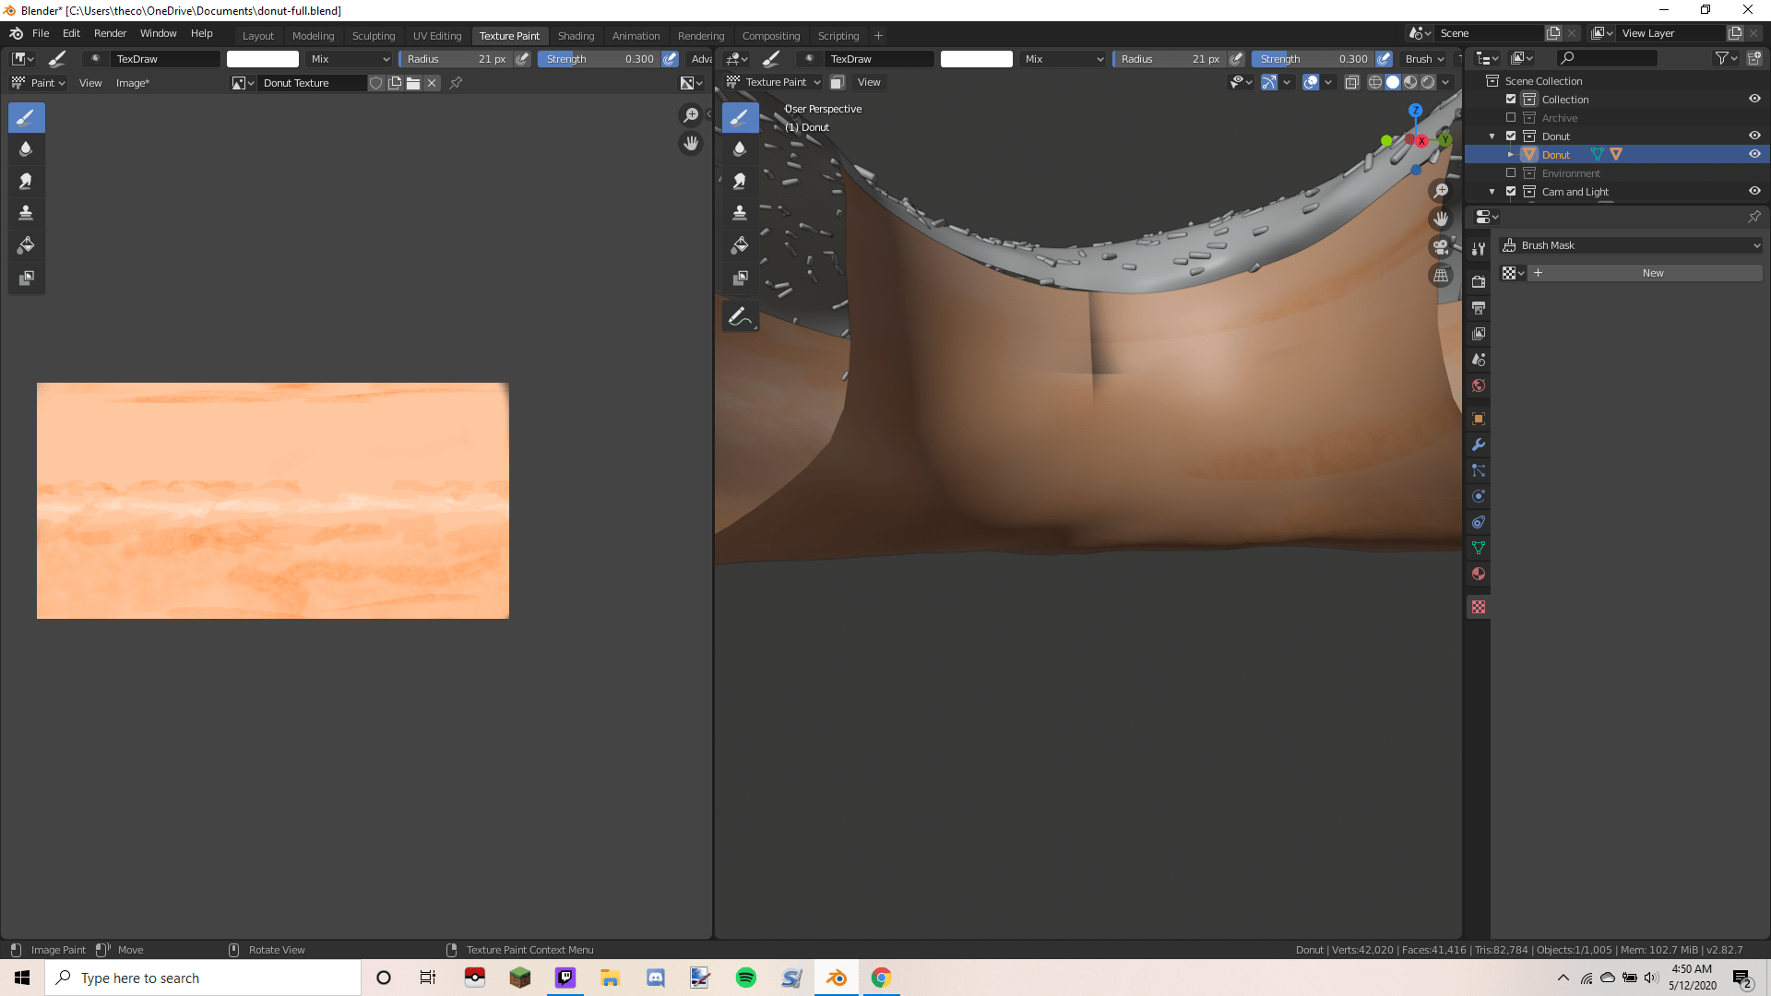Select the Fill tool in the texture paint sidebar
The height and width of the screenshot is (996, 1771).
pos(740,245)
